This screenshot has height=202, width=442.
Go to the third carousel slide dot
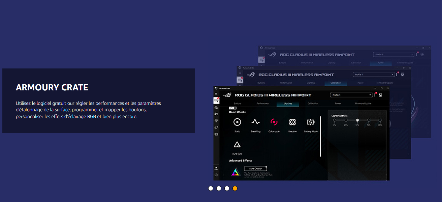(227, 188)
